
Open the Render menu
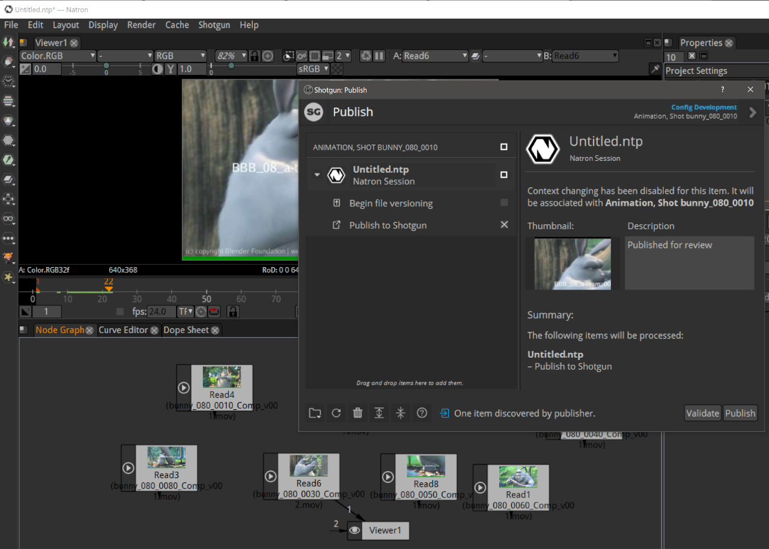[141, 25]
